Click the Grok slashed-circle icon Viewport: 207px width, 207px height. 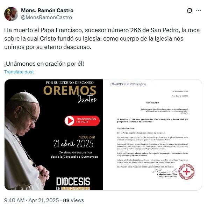pos(190,10)
